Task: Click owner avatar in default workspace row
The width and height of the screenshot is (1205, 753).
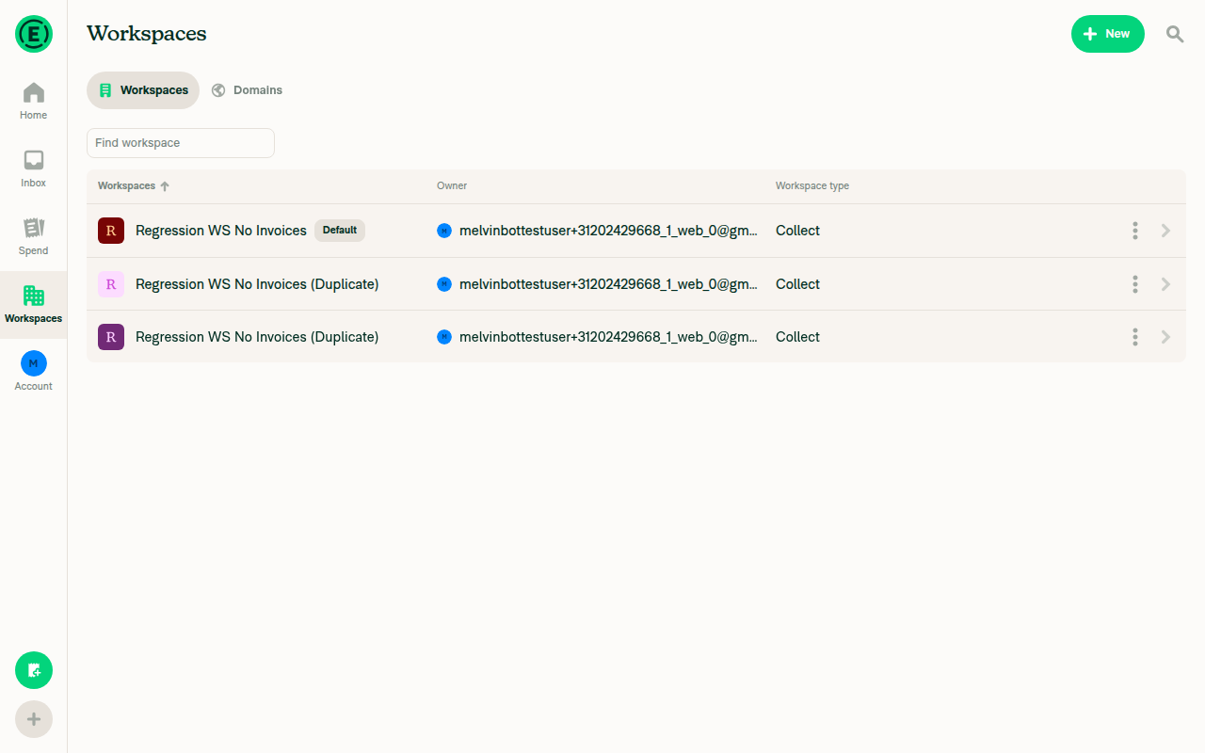Action: 444,231
